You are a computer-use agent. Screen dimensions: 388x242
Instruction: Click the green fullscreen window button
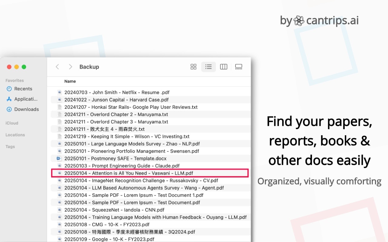pos(24,67)
